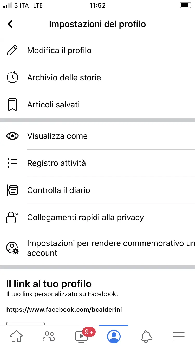Open Notifications bell tab
195x348 pixels.
point(147,336)
